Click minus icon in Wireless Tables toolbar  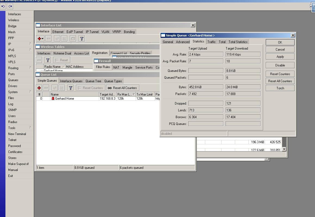pos(39,60)
